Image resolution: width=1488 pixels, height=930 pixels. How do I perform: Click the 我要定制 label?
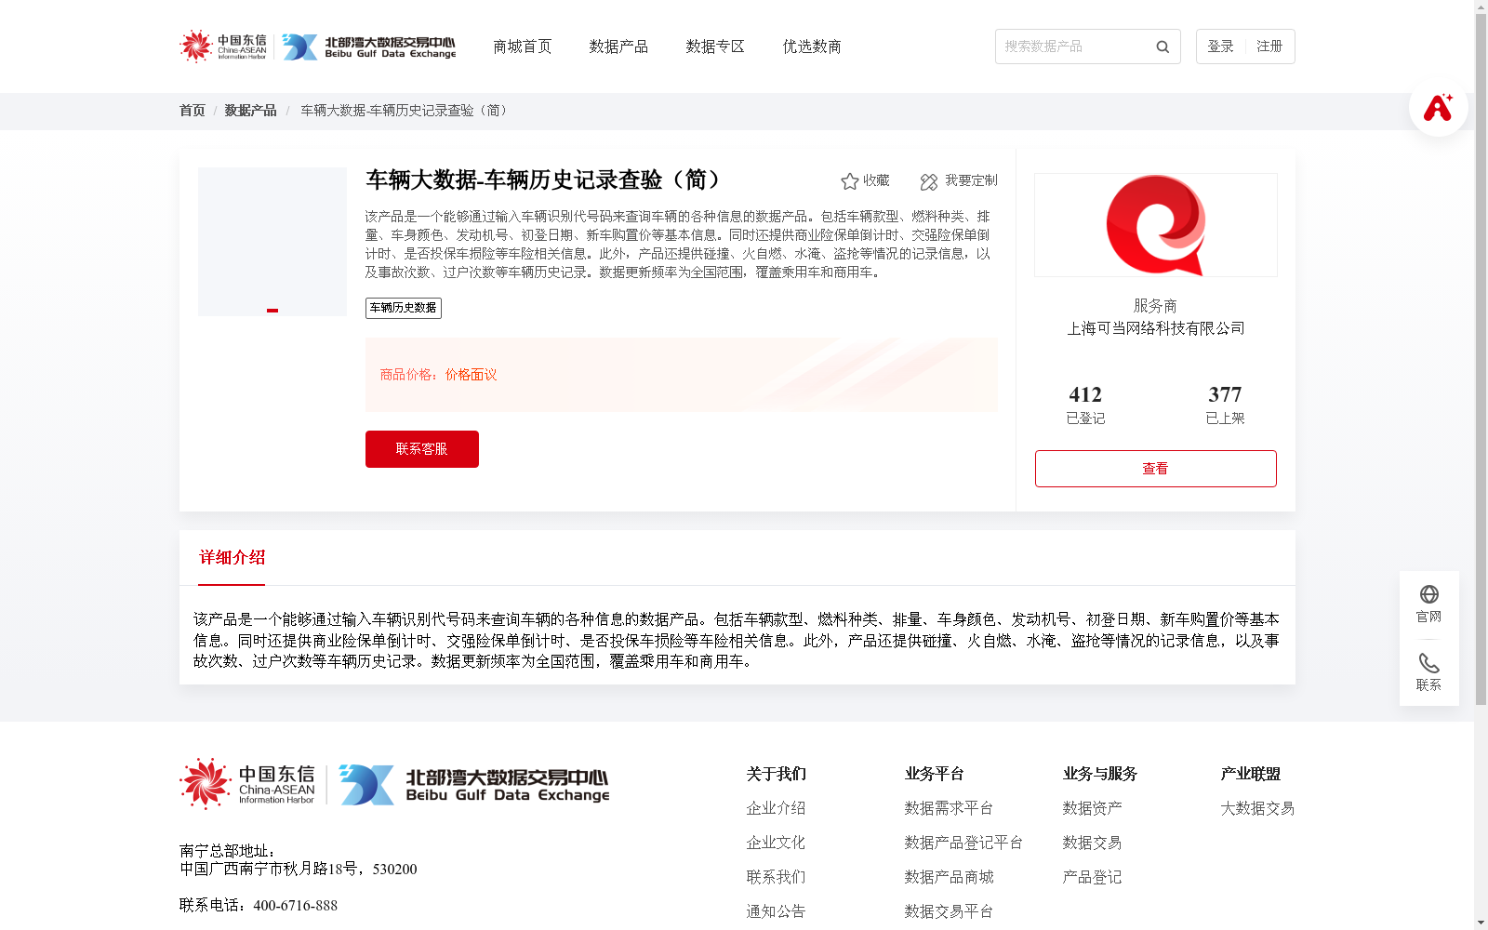971,180
